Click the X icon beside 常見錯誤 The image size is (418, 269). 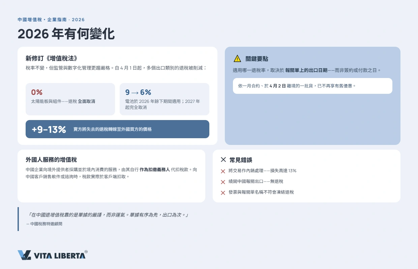[x=223, y=160]
